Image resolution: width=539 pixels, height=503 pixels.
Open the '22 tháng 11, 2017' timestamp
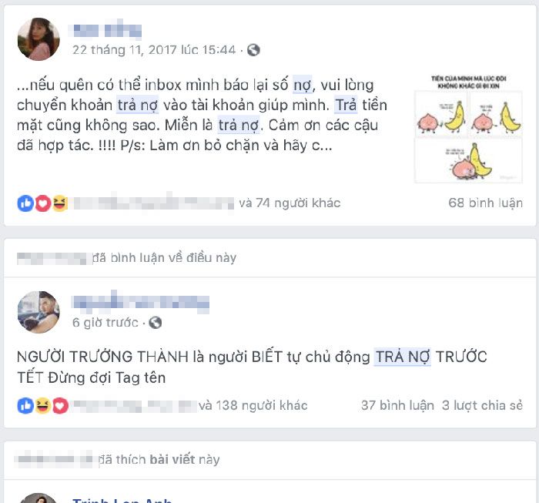(154, 50)
